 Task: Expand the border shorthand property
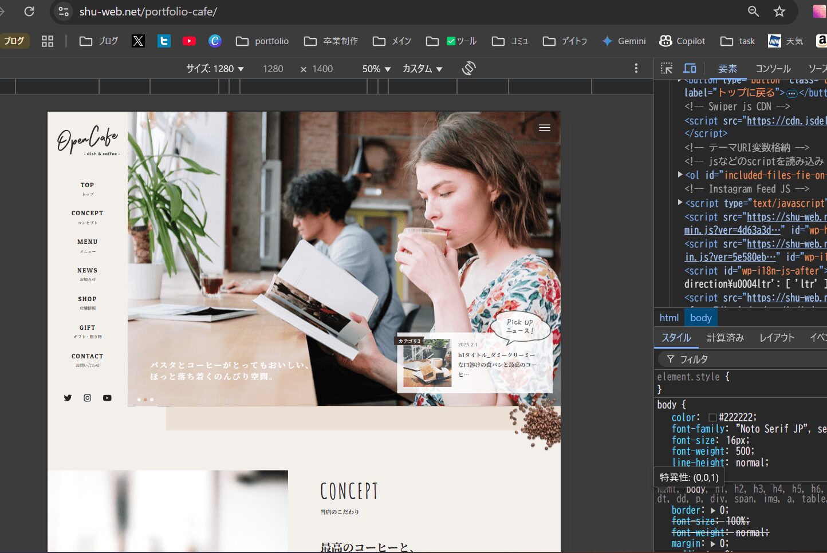click(714, 510)
